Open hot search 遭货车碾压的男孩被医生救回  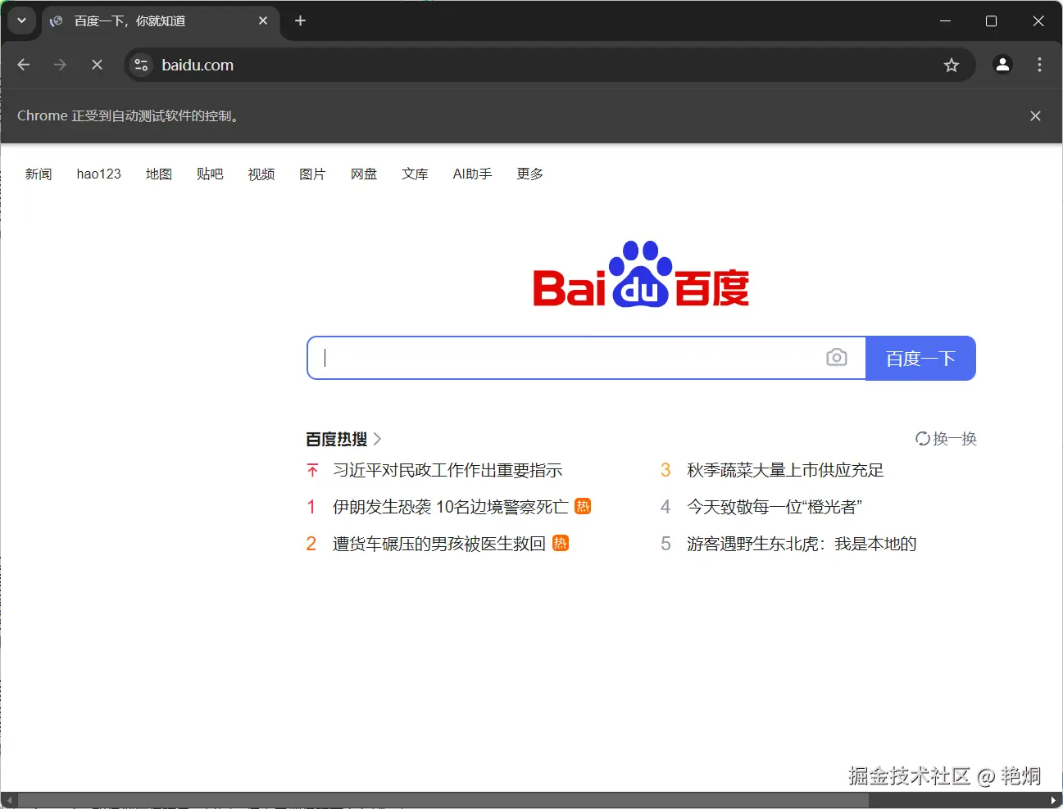tap(439, 544)
